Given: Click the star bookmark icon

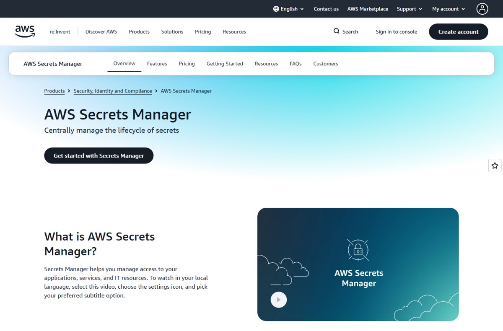Looking at the screenshot, I should [x=495, y=165].
